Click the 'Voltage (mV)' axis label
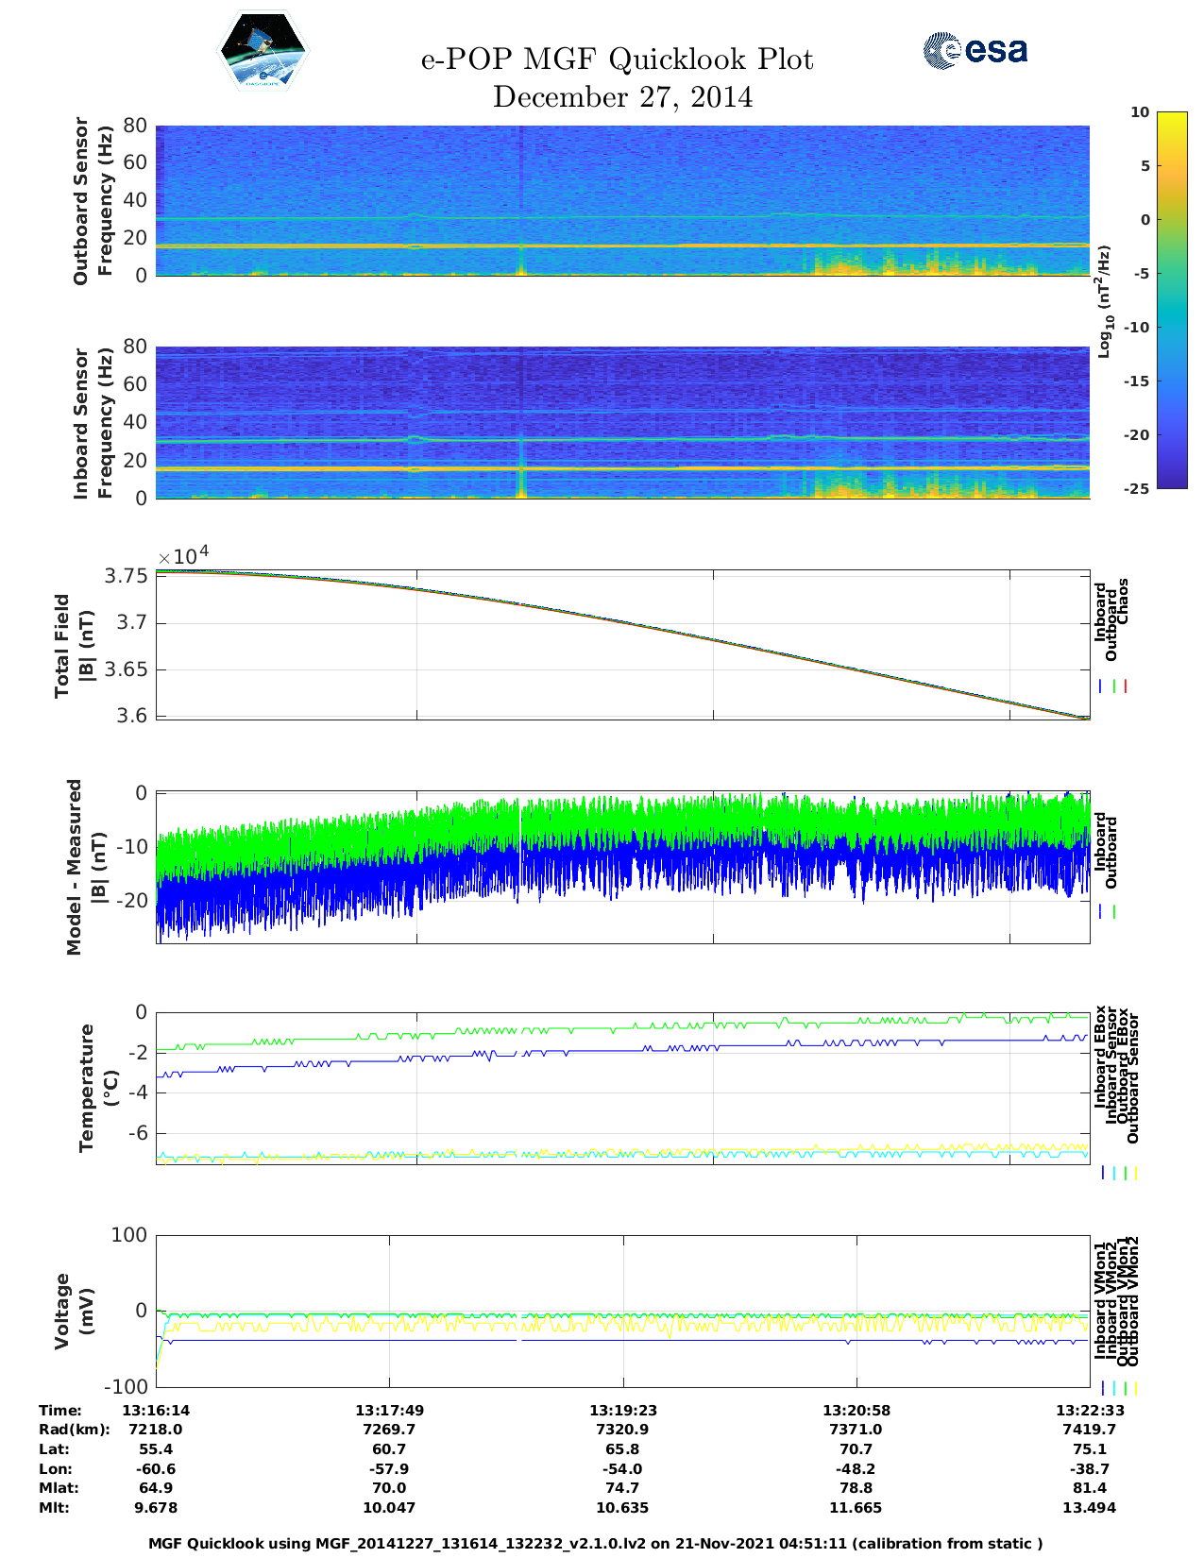This screenshot has width=1204, height=1558. 75,1311
